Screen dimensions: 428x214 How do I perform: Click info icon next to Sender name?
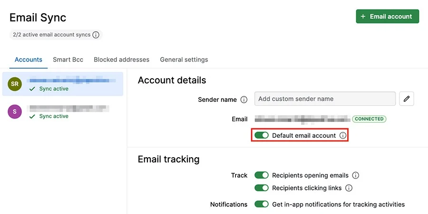[244, 100]
